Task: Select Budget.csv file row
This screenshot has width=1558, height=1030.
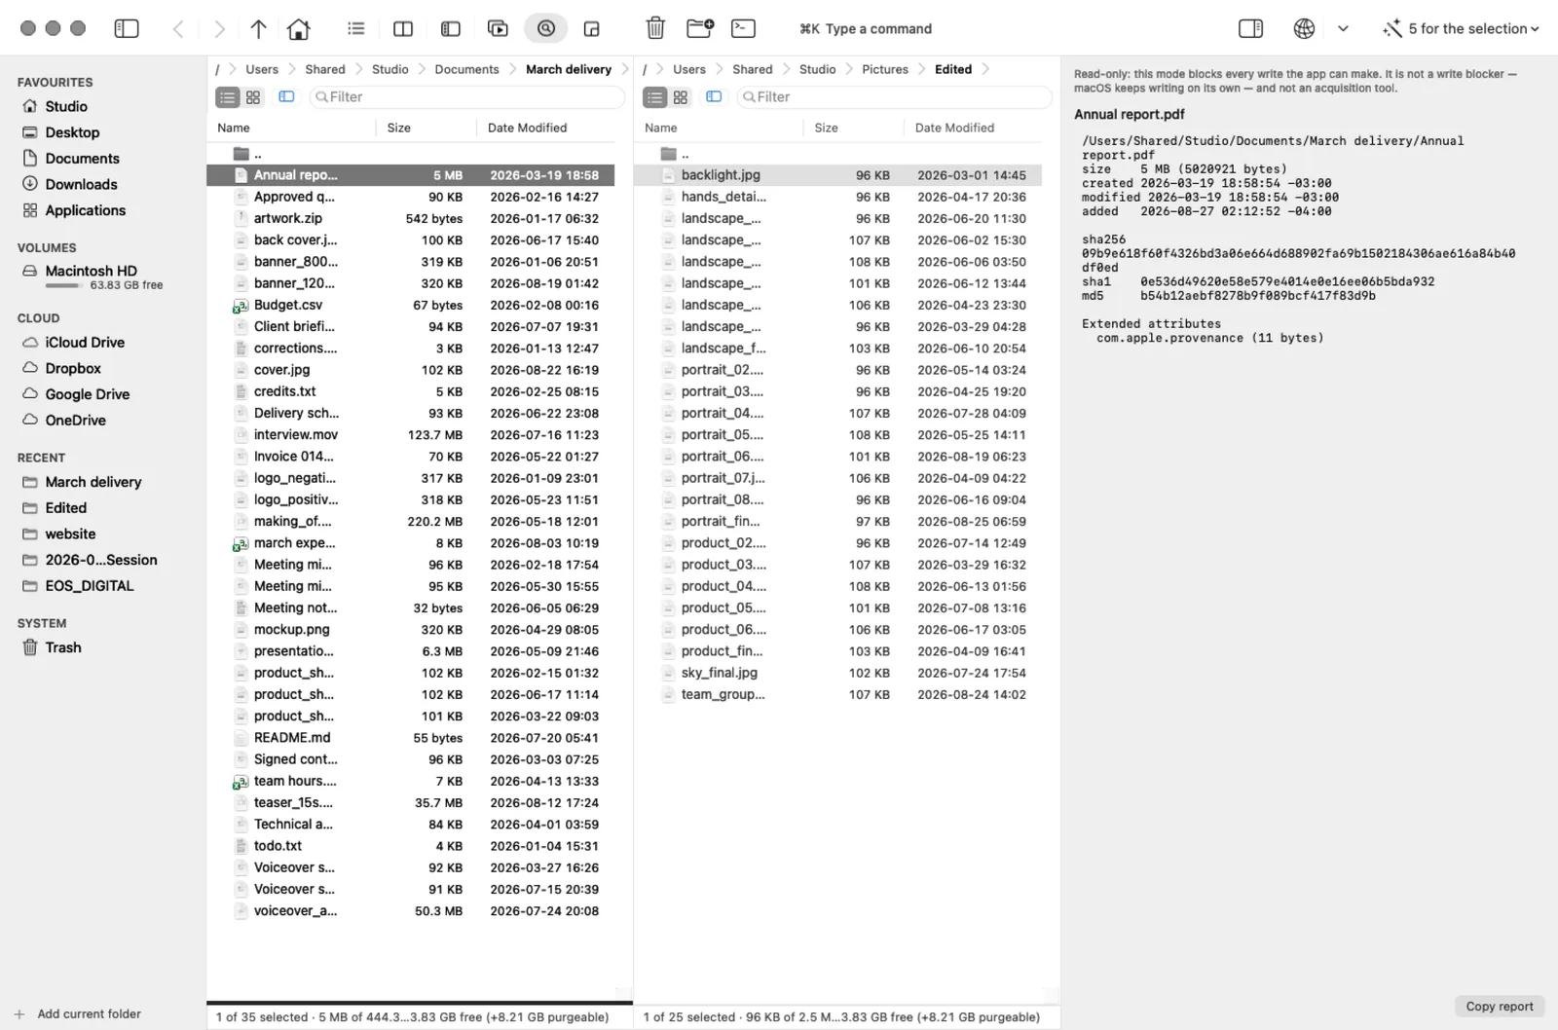Action: point(411,305)
